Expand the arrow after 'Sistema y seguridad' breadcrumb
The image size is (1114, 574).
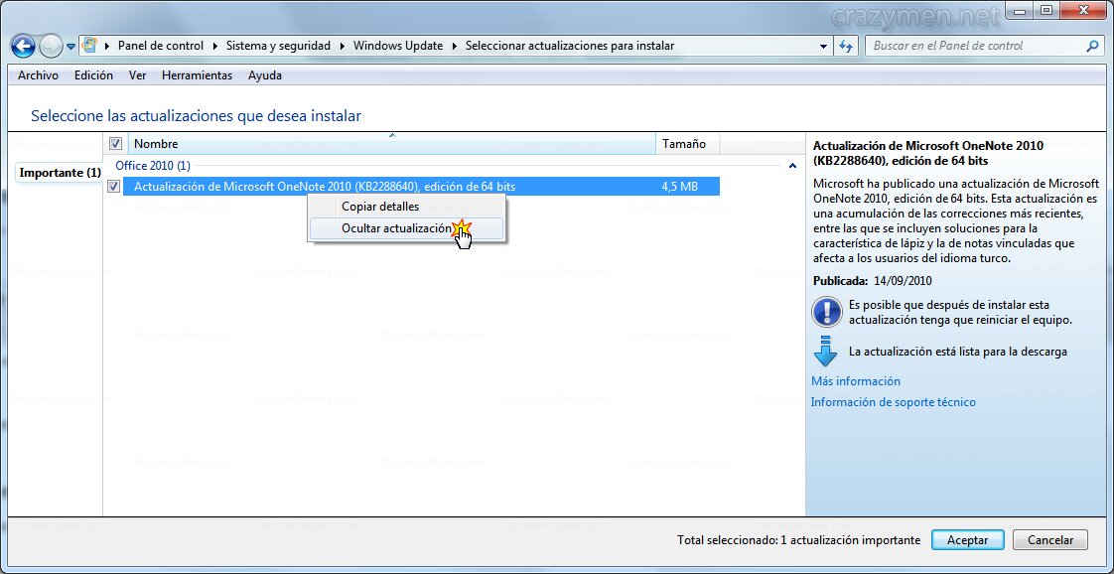click(x=342, y=46)
